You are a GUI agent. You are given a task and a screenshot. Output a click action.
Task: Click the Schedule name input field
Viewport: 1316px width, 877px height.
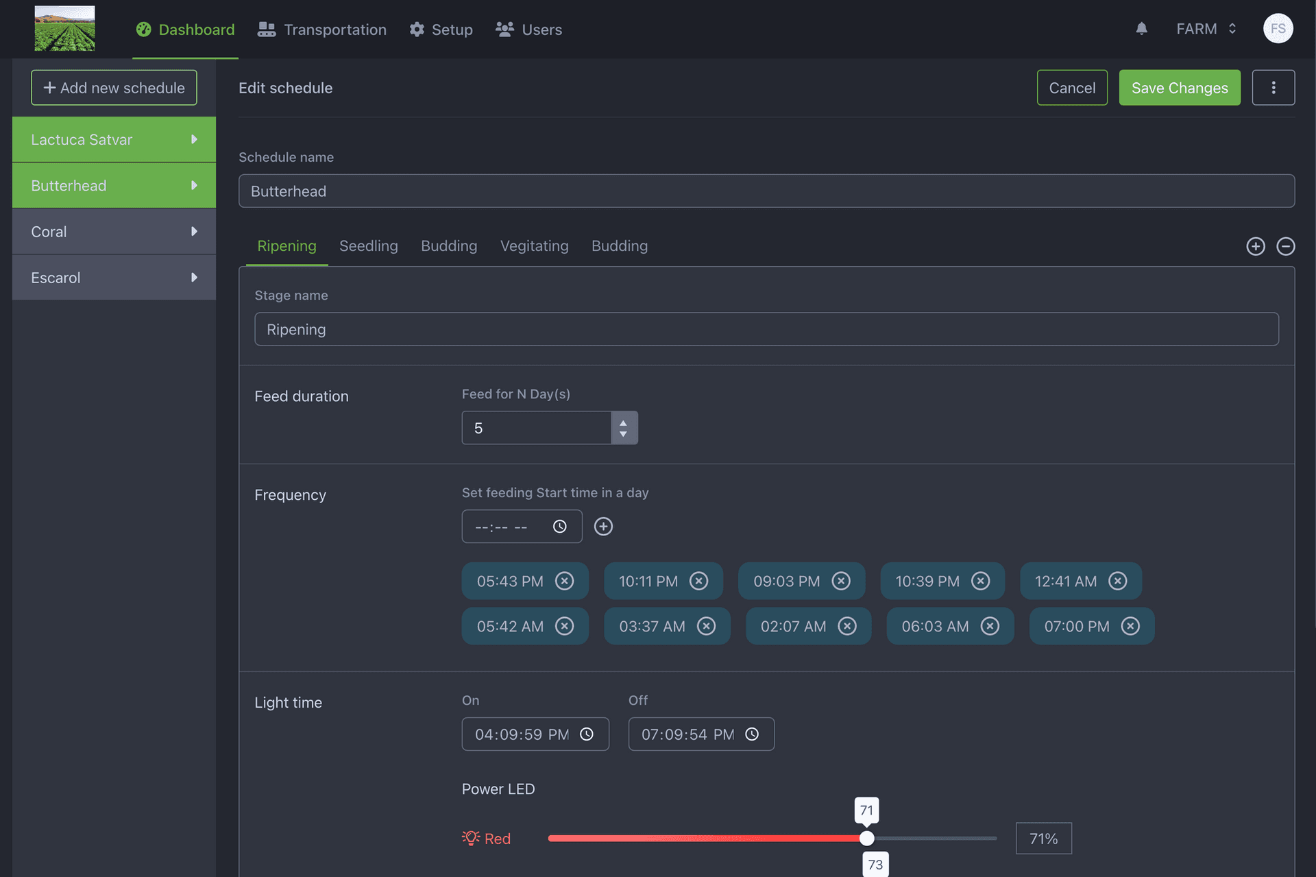766,191
